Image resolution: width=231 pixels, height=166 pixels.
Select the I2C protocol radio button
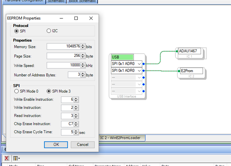click(49, 31)
